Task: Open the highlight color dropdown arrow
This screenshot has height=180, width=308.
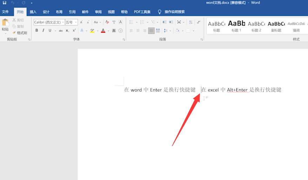Action: [x=98, y=31]
